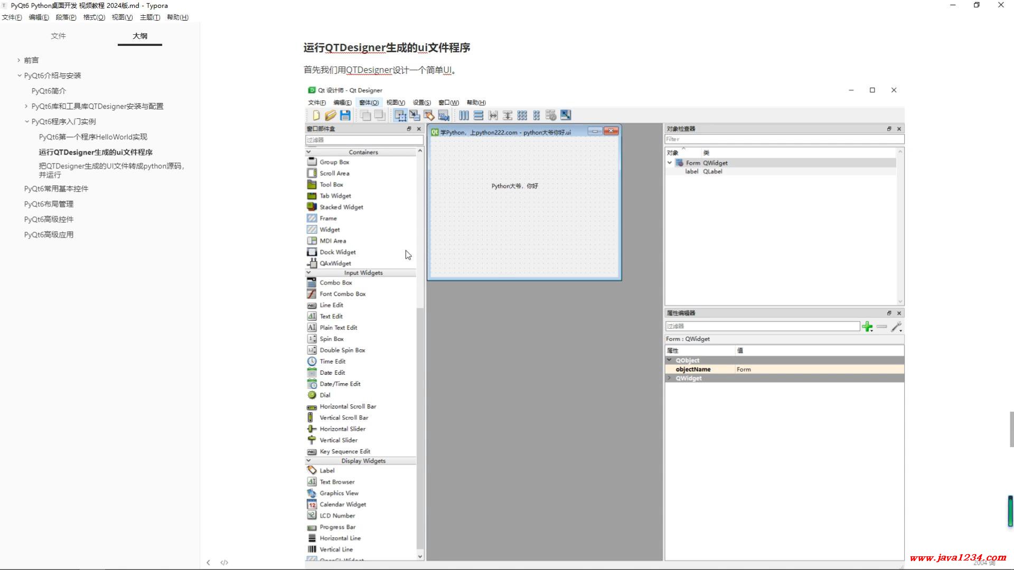
Task: Apply Lay Out Horizontally icon
Action: pos(464,115)
